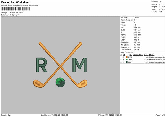Viewport: 166px width, 117px height.
Task: Click the Colors value 3
Action: 160,4
